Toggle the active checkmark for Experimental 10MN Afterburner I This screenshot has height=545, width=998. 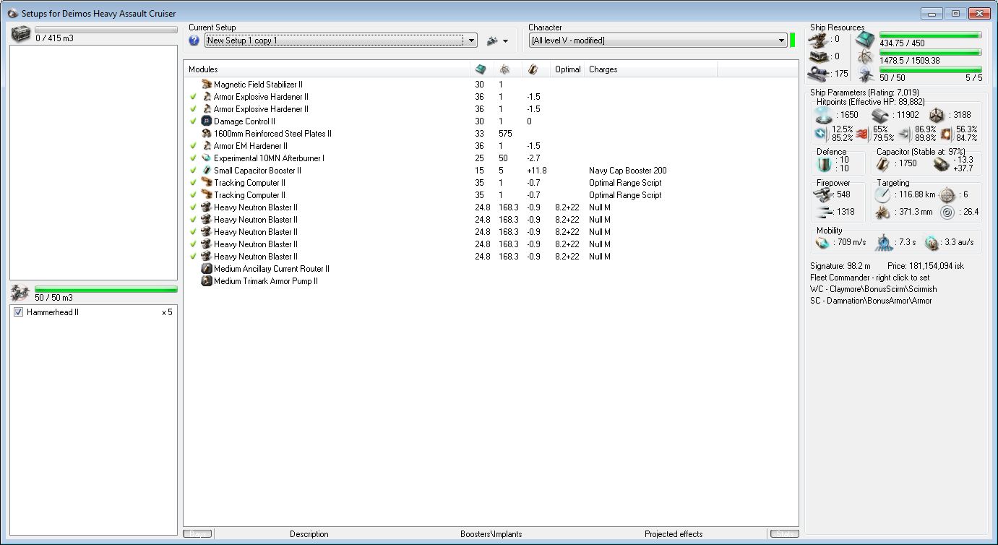(x=194, y=158)
